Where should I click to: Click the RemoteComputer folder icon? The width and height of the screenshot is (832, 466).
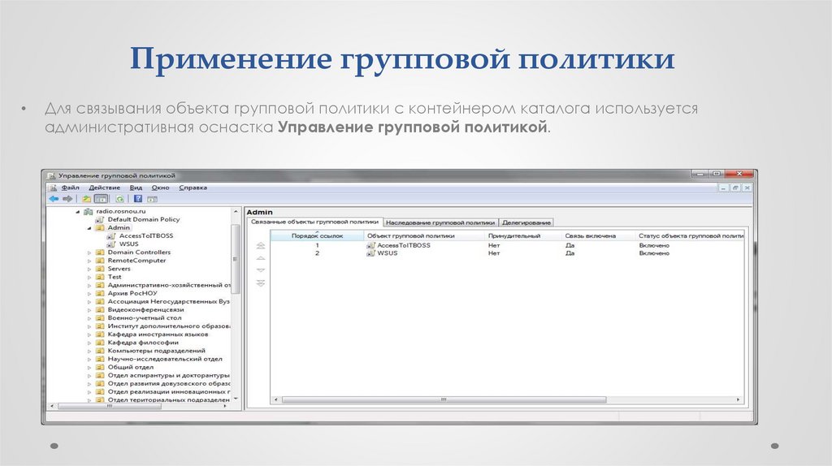point(100,261)
